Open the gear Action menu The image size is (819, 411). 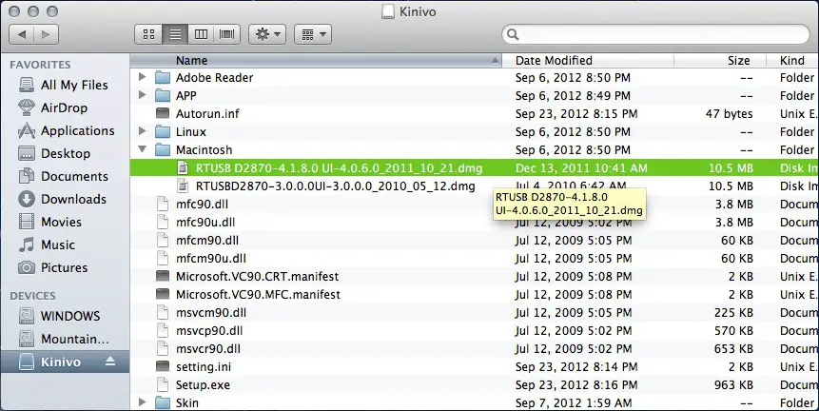(267, 34)
